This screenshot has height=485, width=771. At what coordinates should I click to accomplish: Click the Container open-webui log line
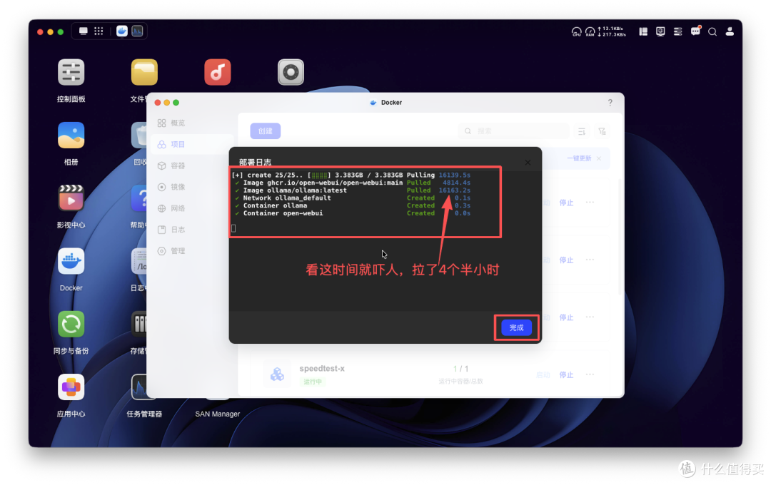351,213
